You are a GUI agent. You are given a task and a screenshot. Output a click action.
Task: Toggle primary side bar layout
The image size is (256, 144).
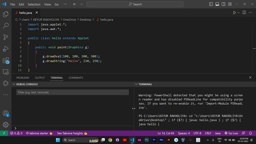click(x=211, y=4)
